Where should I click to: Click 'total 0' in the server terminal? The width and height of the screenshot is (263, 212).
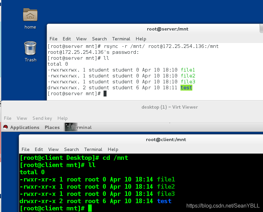tap(58, 64)
